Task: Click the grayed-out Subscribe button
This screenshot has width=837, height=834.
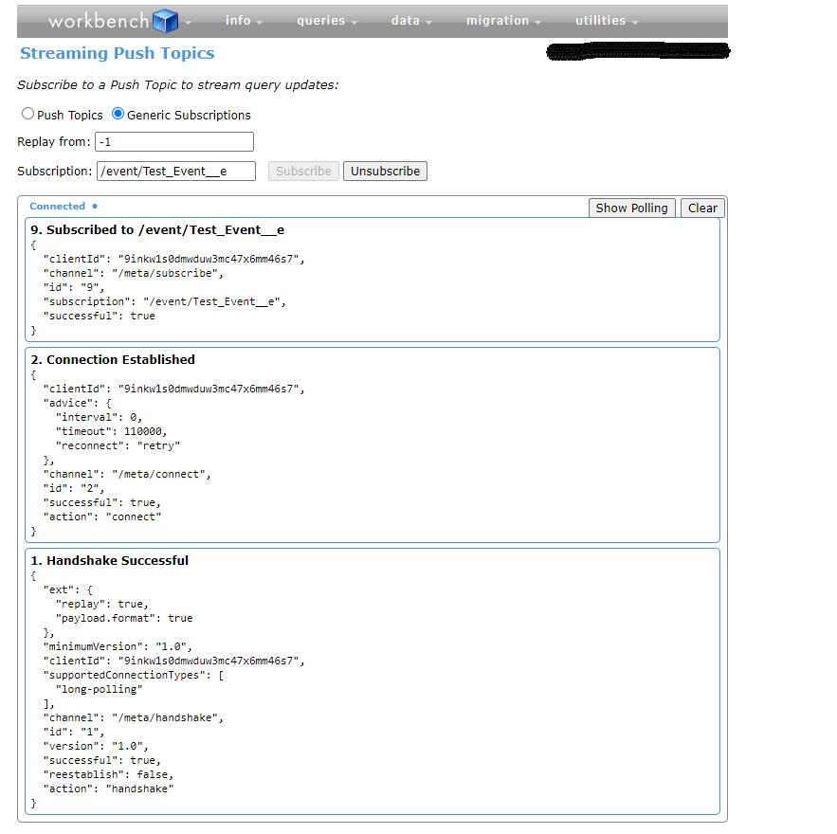Action: click(x=302, y=171)
